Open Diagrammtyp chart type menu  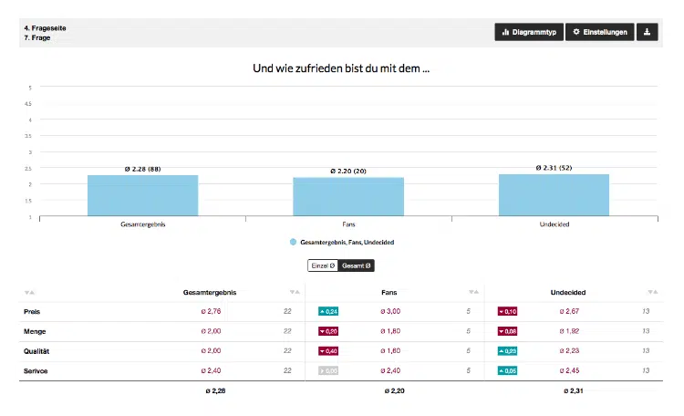(529, 32)
